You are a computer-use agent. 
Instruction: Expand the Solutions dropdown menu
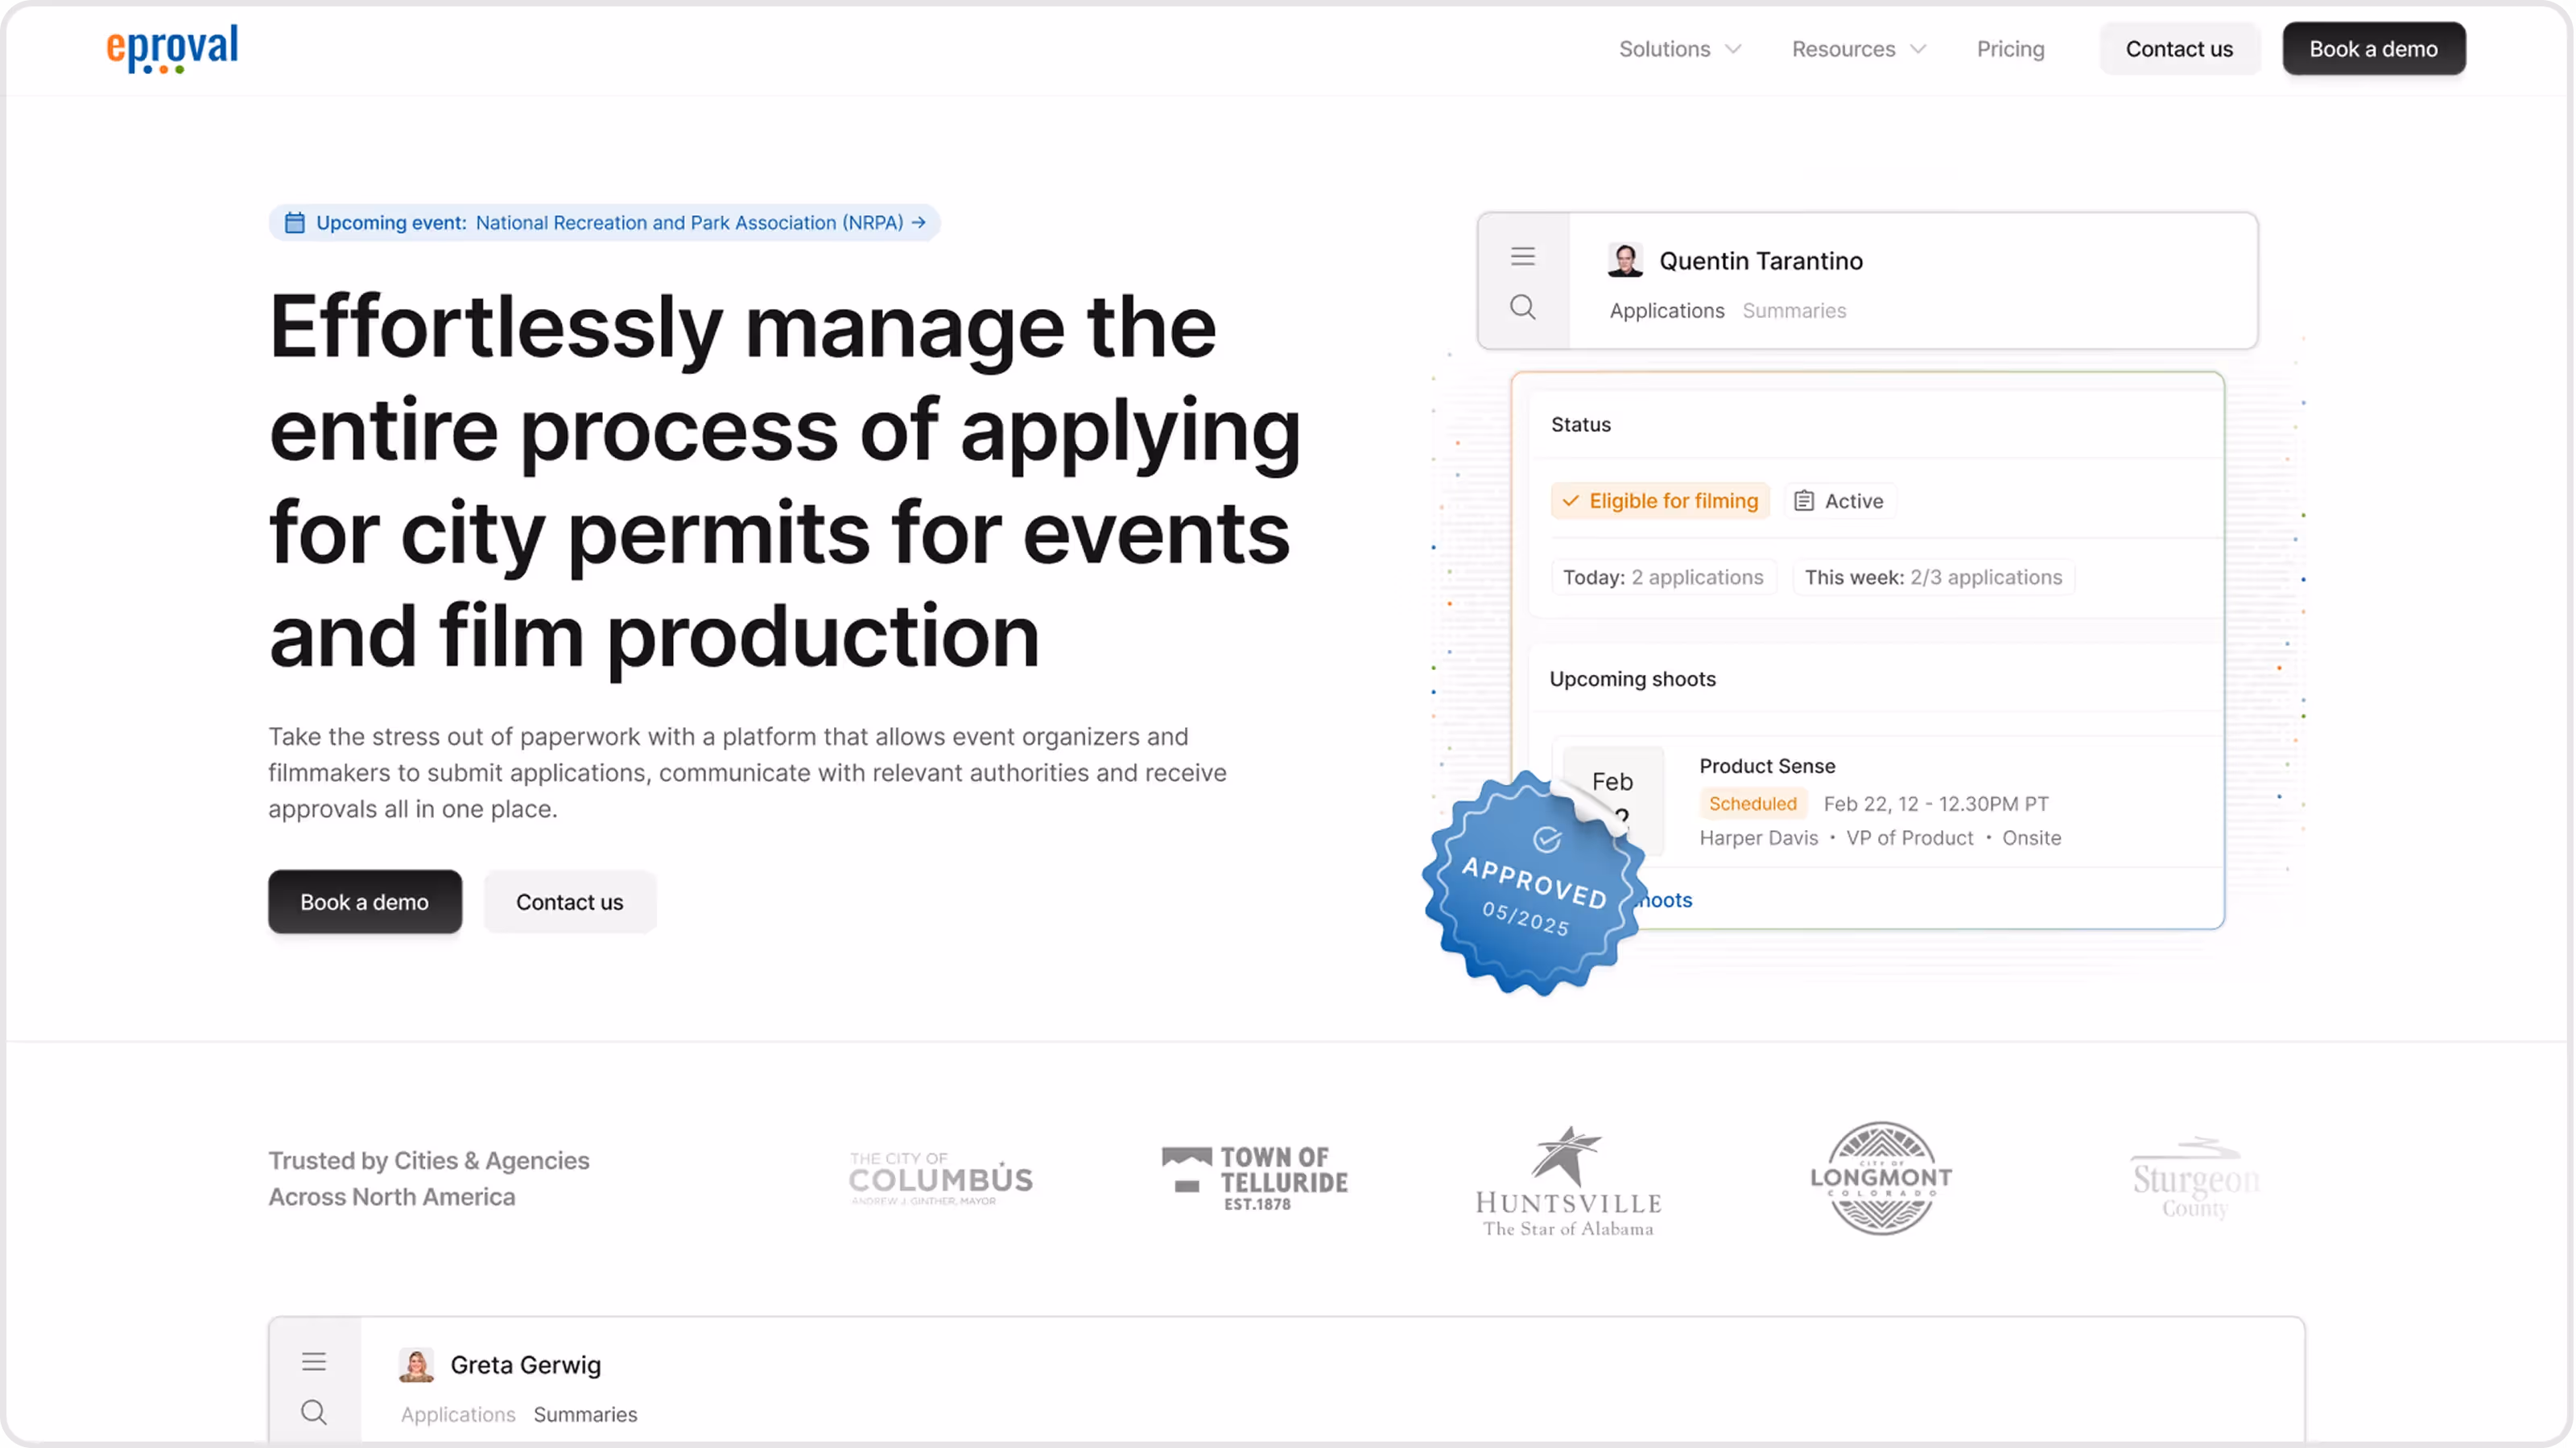coord(1679,49)
